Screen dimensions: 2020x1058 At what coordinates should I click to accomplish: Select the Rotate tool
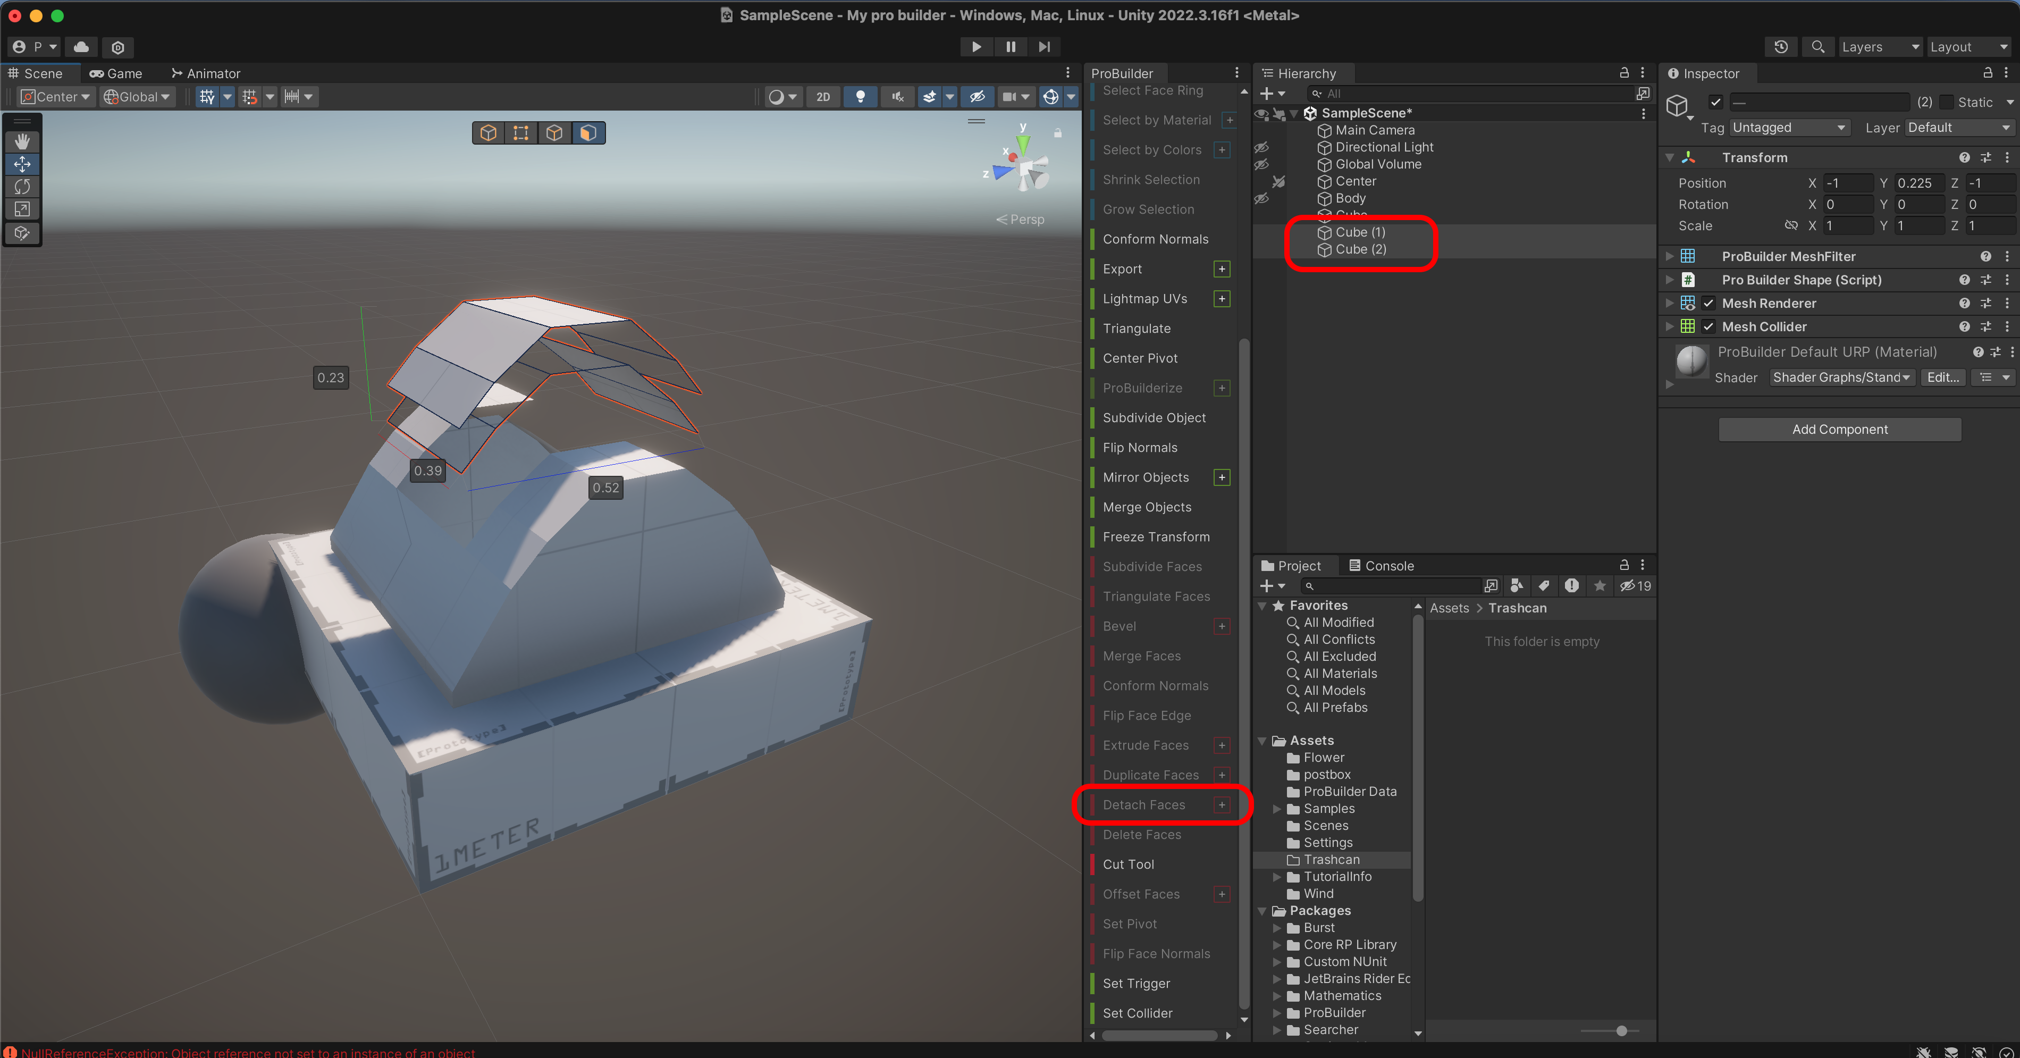(22, 187)
